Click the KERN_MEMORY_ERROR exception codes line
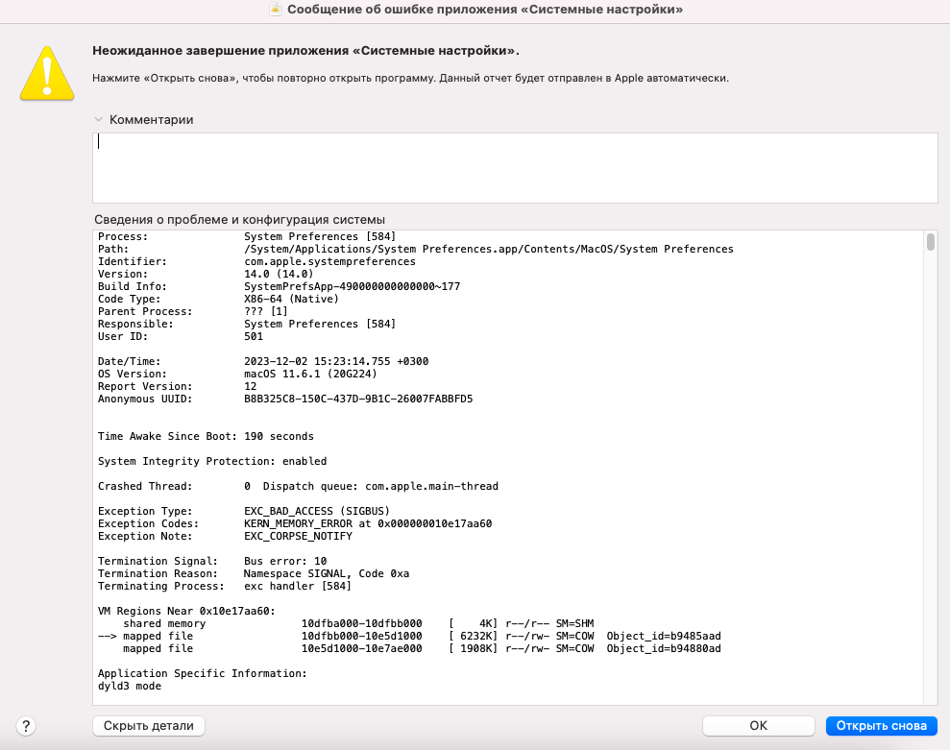 (x=295, y=524)
